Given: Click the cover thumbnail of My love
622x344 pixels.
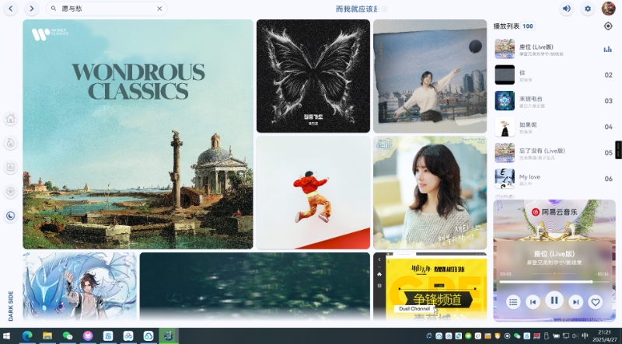Looking at the screenshot, I should 505,179.
